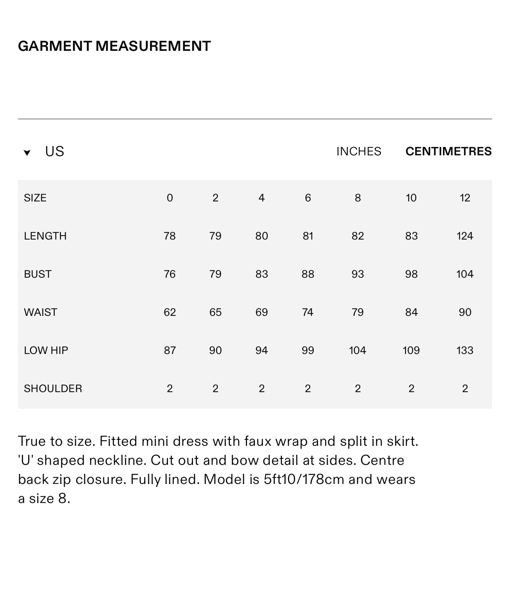Collapse the US size dropdown arrow
Image resolution: width=510 pixels, height=594 pixels.
27,153
